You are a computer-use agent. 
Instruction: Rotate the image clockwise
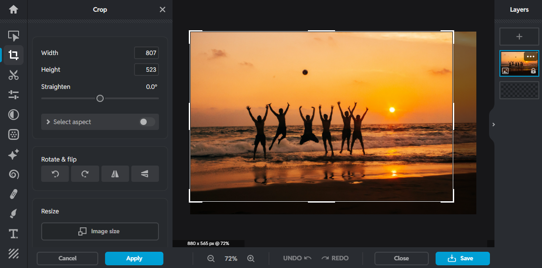click(85, 174)
